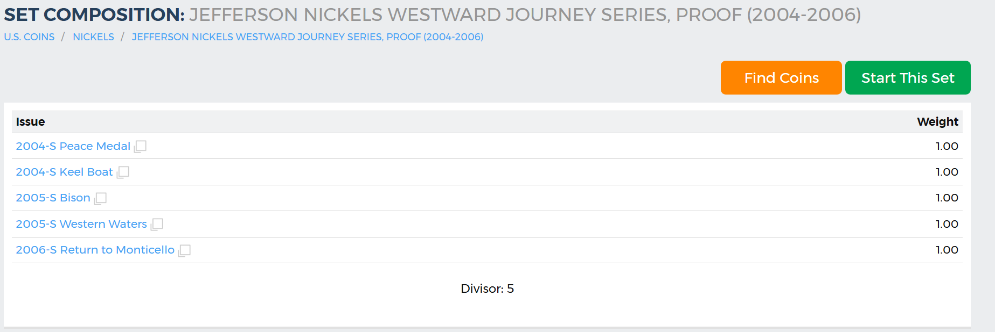Open the 2005-S Bison issue link

[x=53, y=198]
